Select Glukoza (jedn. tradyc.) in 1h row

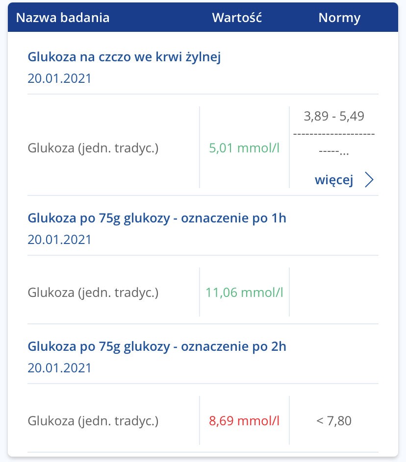click(x=93, y=292)
